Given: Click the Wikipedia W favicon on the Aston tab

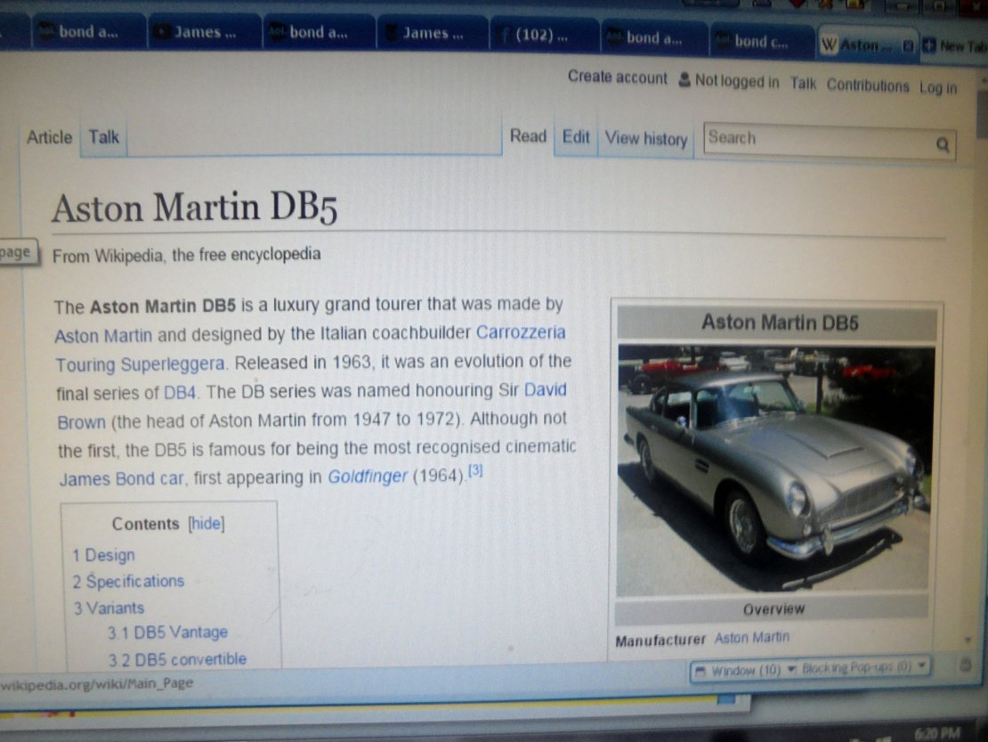Looking at the screenshot, I should (830, 45).
